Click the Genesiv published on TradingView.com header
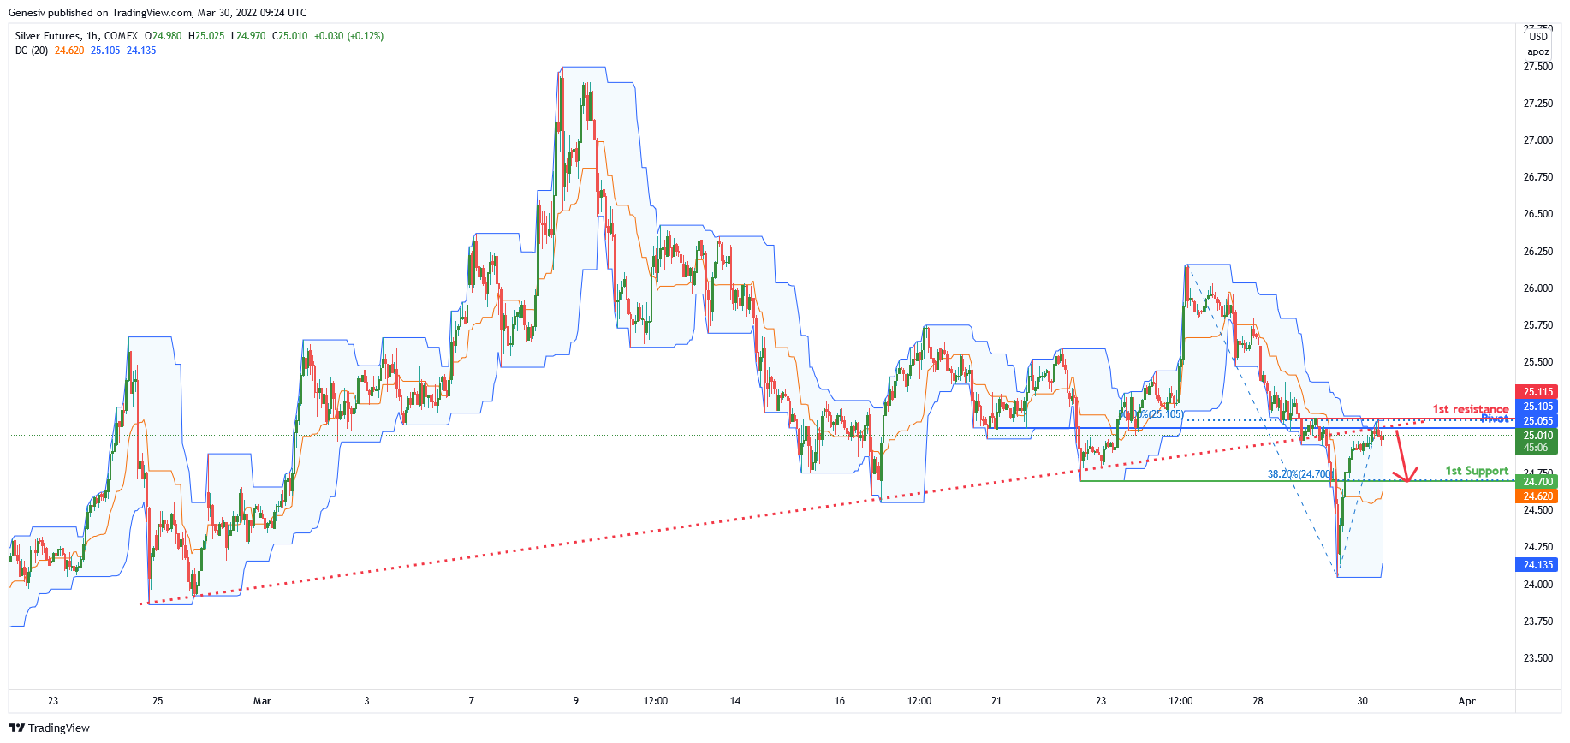The image size is (1570, 743). [x=158, y=13]
